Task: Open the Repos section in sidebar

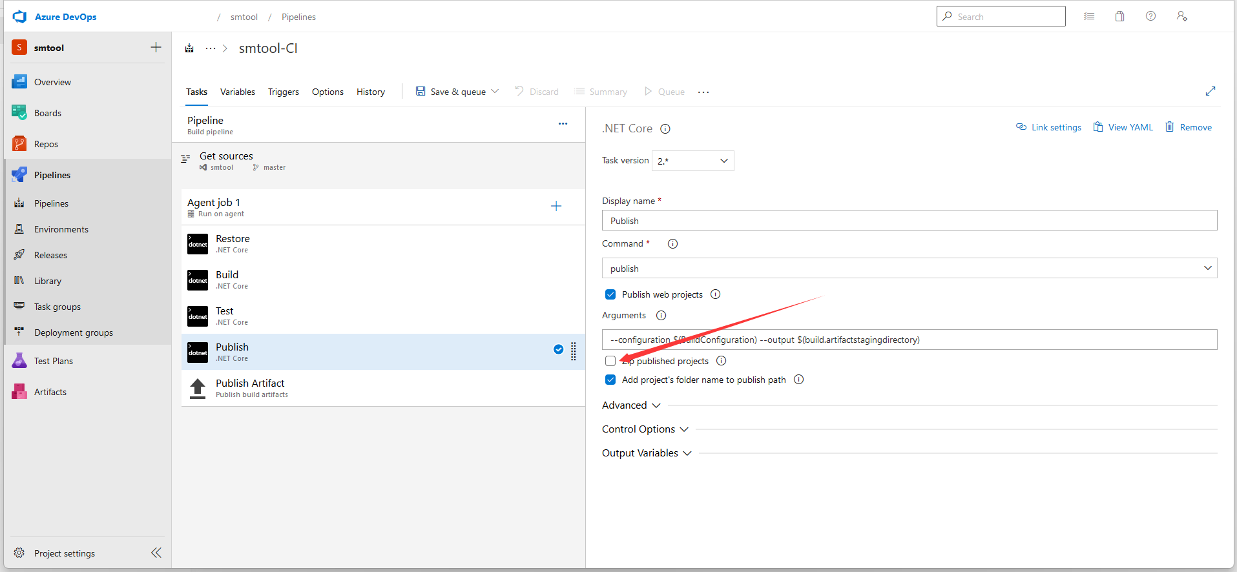Action: pos(46,144)
